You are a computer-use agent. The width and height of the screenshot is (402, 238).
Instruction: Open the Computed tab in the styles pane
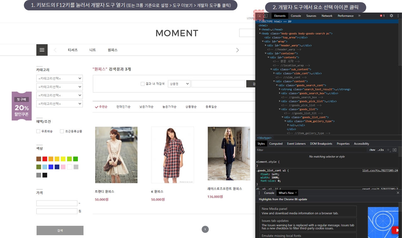click(276, 144)
